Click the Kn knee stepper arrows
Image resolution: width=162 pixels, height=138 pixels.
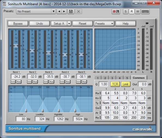pyautogui.click(x=100, y=98)
